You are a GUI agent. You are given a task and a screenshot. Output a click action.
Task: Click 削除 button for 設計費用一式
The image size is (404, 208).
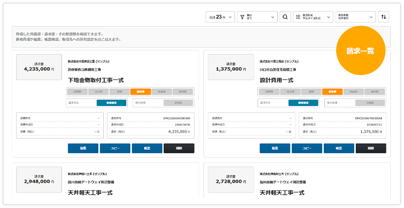pos(371,148)
